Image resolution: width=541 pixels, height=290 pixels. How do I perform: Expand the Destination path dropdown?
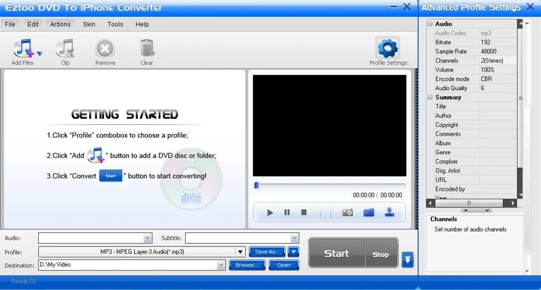(x=221, y=265)
